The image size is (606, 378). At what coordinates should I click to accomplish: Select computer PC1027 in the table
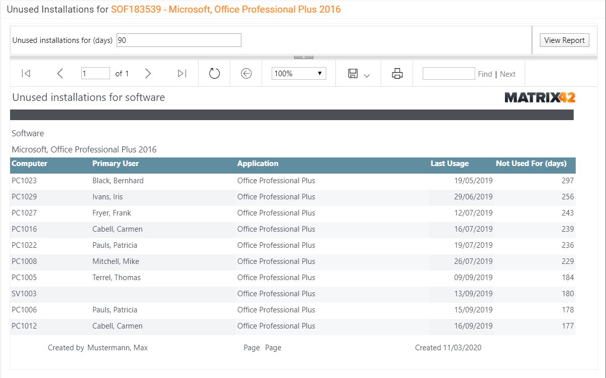(24, 213)
